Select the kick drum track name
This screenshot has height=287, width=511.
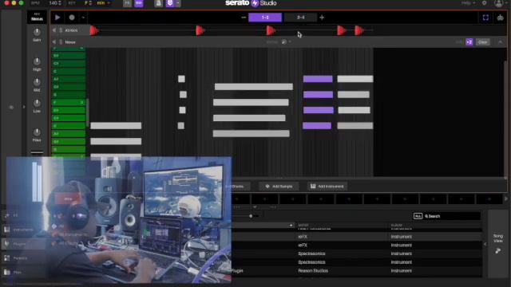point(71,30)
